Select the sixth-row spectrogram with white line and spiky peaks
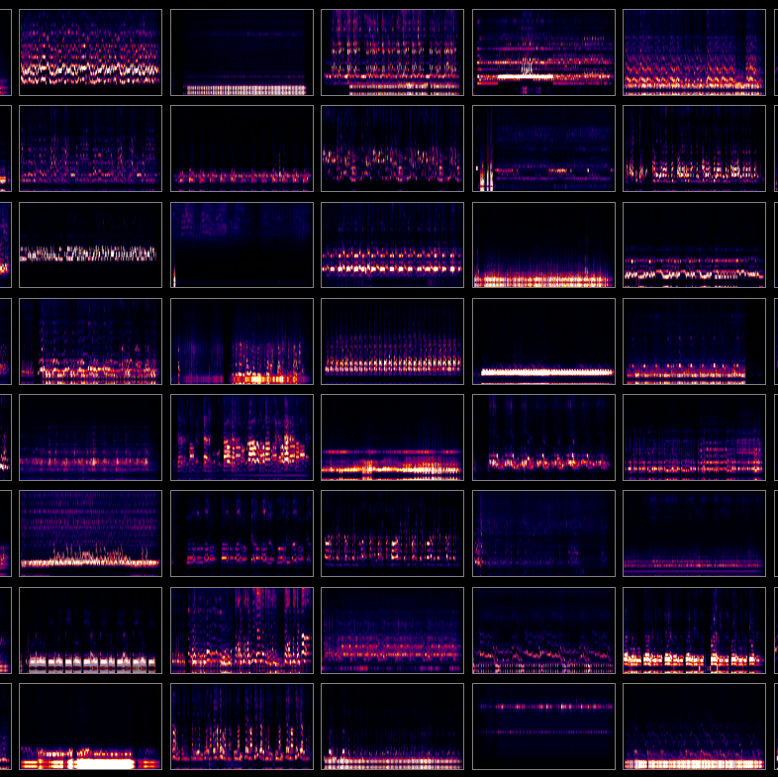 click(x=90, y=534)
